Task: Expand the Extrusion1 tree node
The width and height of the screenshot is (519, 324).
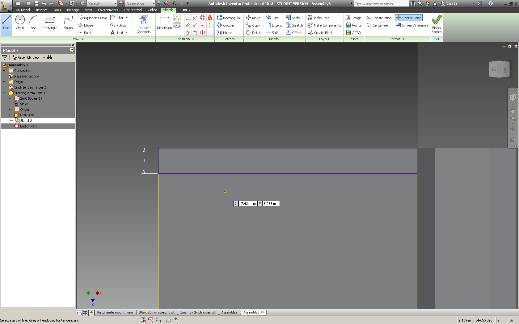Action: (10, 115)
